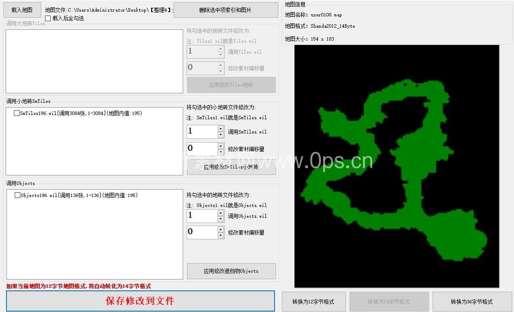Click 转换为12字节格式 button

click(313, 302)
